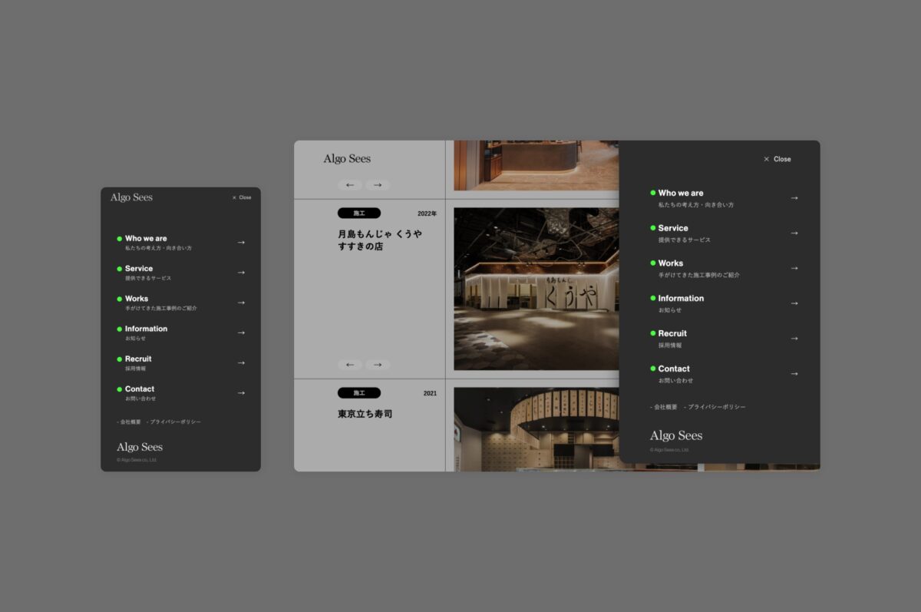Open the プライバシーポリシー link in the right-side menu
The height and width of the screenshot is (612, 921).
click(715, 407)
